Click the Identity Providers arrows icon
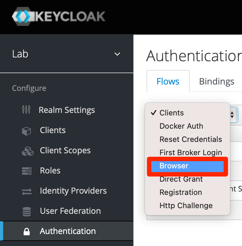 tap(27, 192)
